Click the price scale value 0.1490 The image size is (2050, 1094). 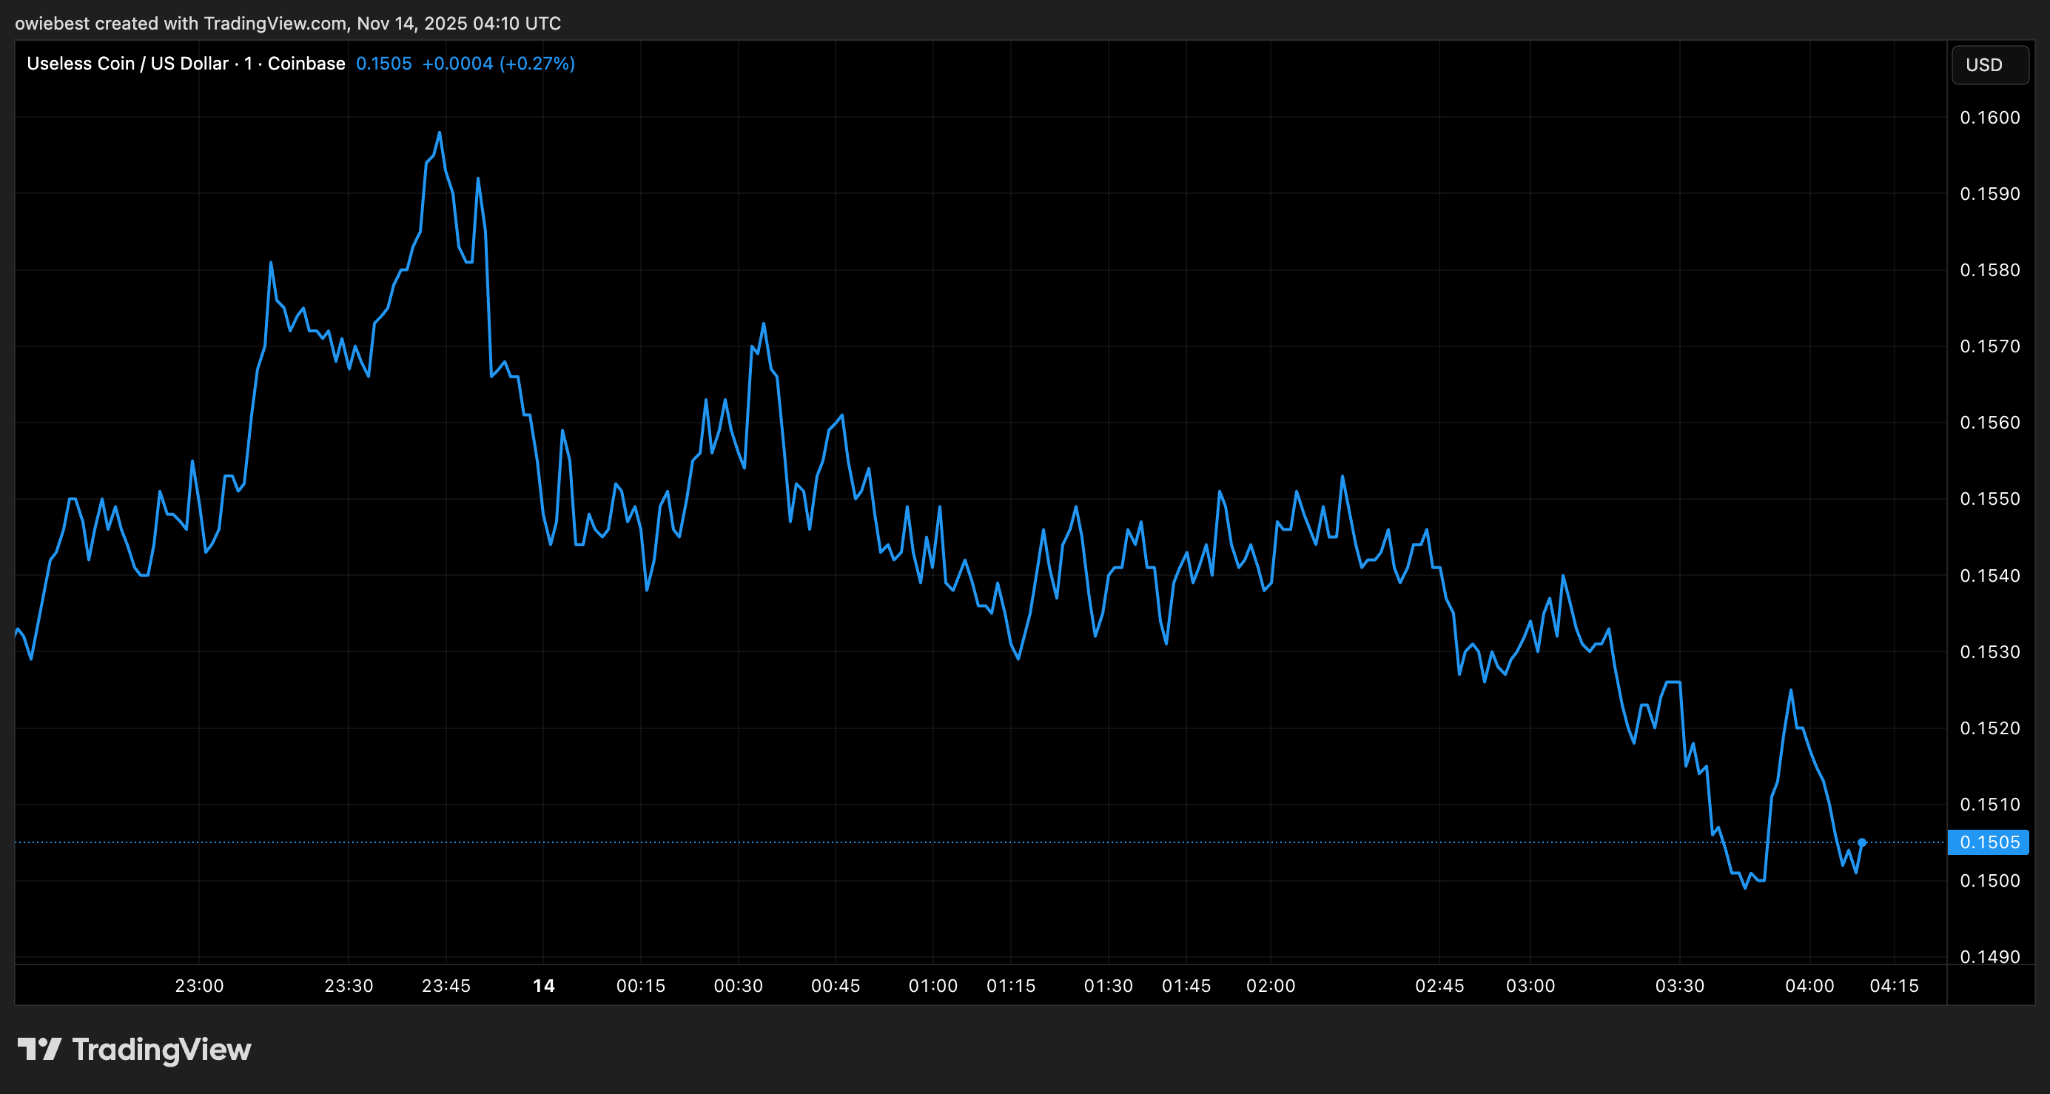1990,956
